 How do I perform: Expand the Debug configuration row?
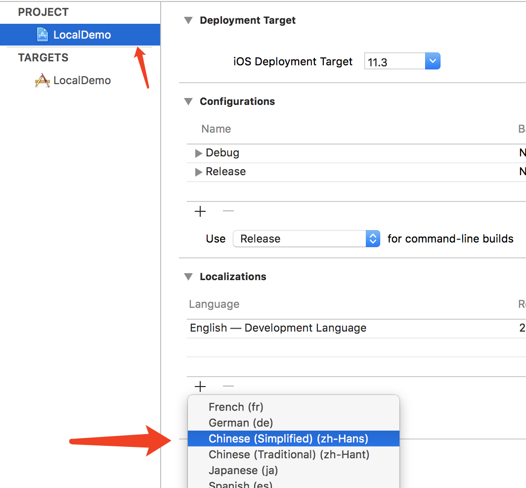point(199,153)
